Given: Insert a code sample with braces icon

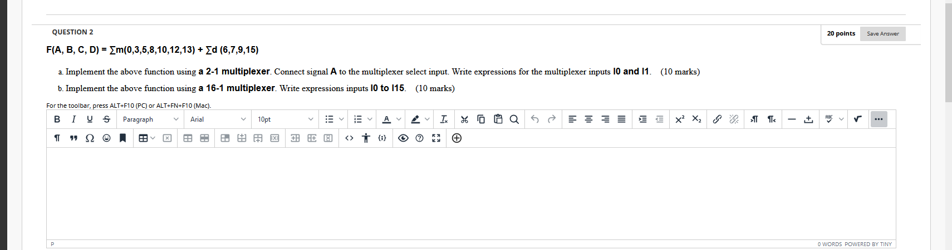Looking at the screenshot, I should tap(382, 138).
